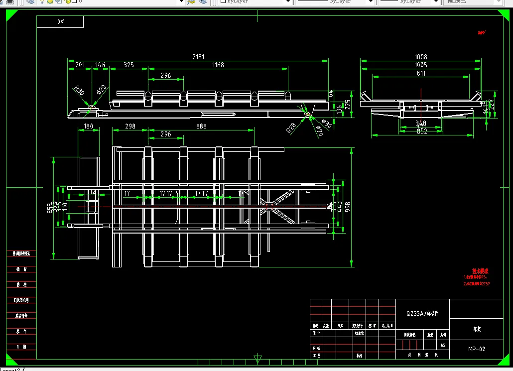The image size is (513, 371).
Task: Select the 325 dimension text
Action: pyautogui.click(x=128, y=65)
